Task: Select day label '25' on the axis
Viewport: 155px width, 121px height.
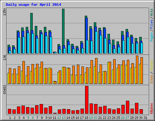Action: (x=118, y=118)
